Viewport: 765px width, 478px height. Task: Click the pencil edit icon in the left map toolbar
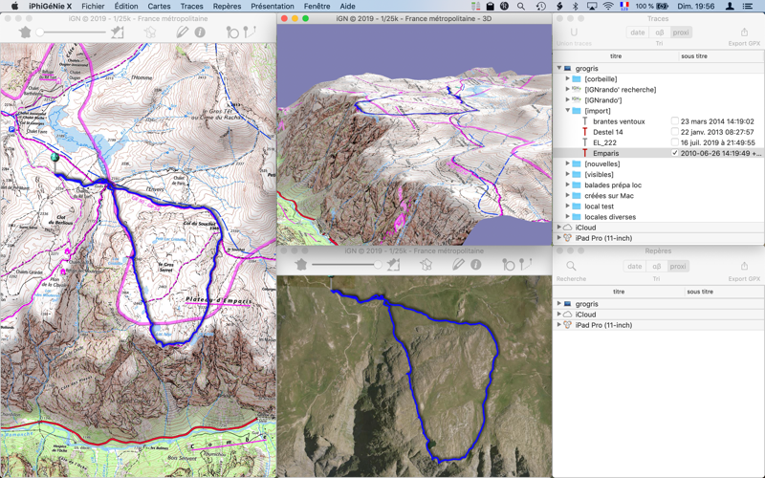click(182, 32)
